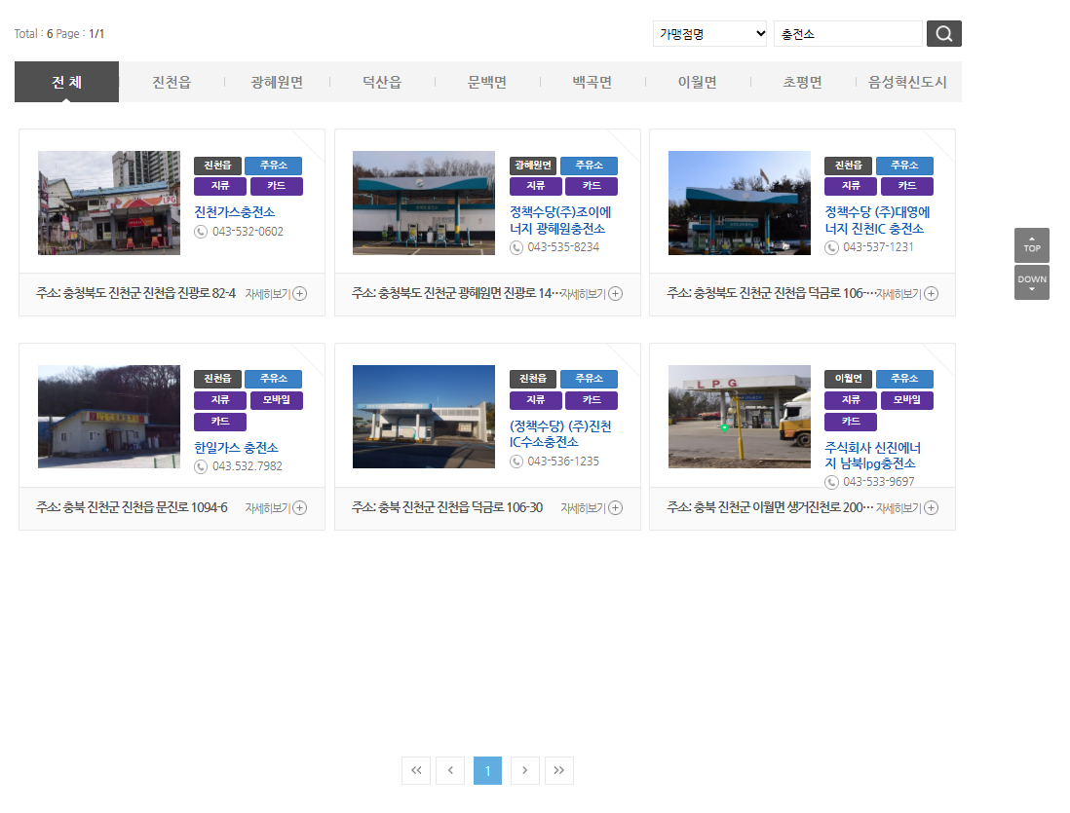This screenshot has height=813, width=1070.
Task: Switch to the 광혜원면 tab
Action: pyautogui.click(x=277, y=82)
